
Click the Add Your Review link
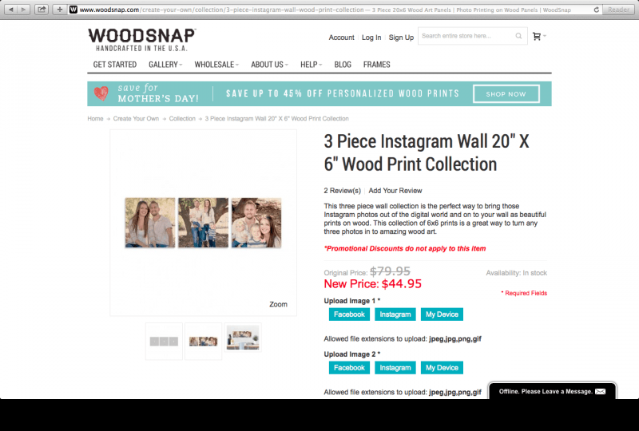395,191
